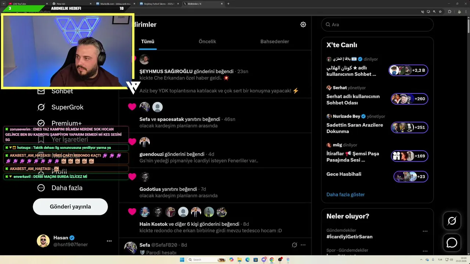Open File Explorer from taskbar
This screenshot has height=264, width=470.
click(239, 260)
